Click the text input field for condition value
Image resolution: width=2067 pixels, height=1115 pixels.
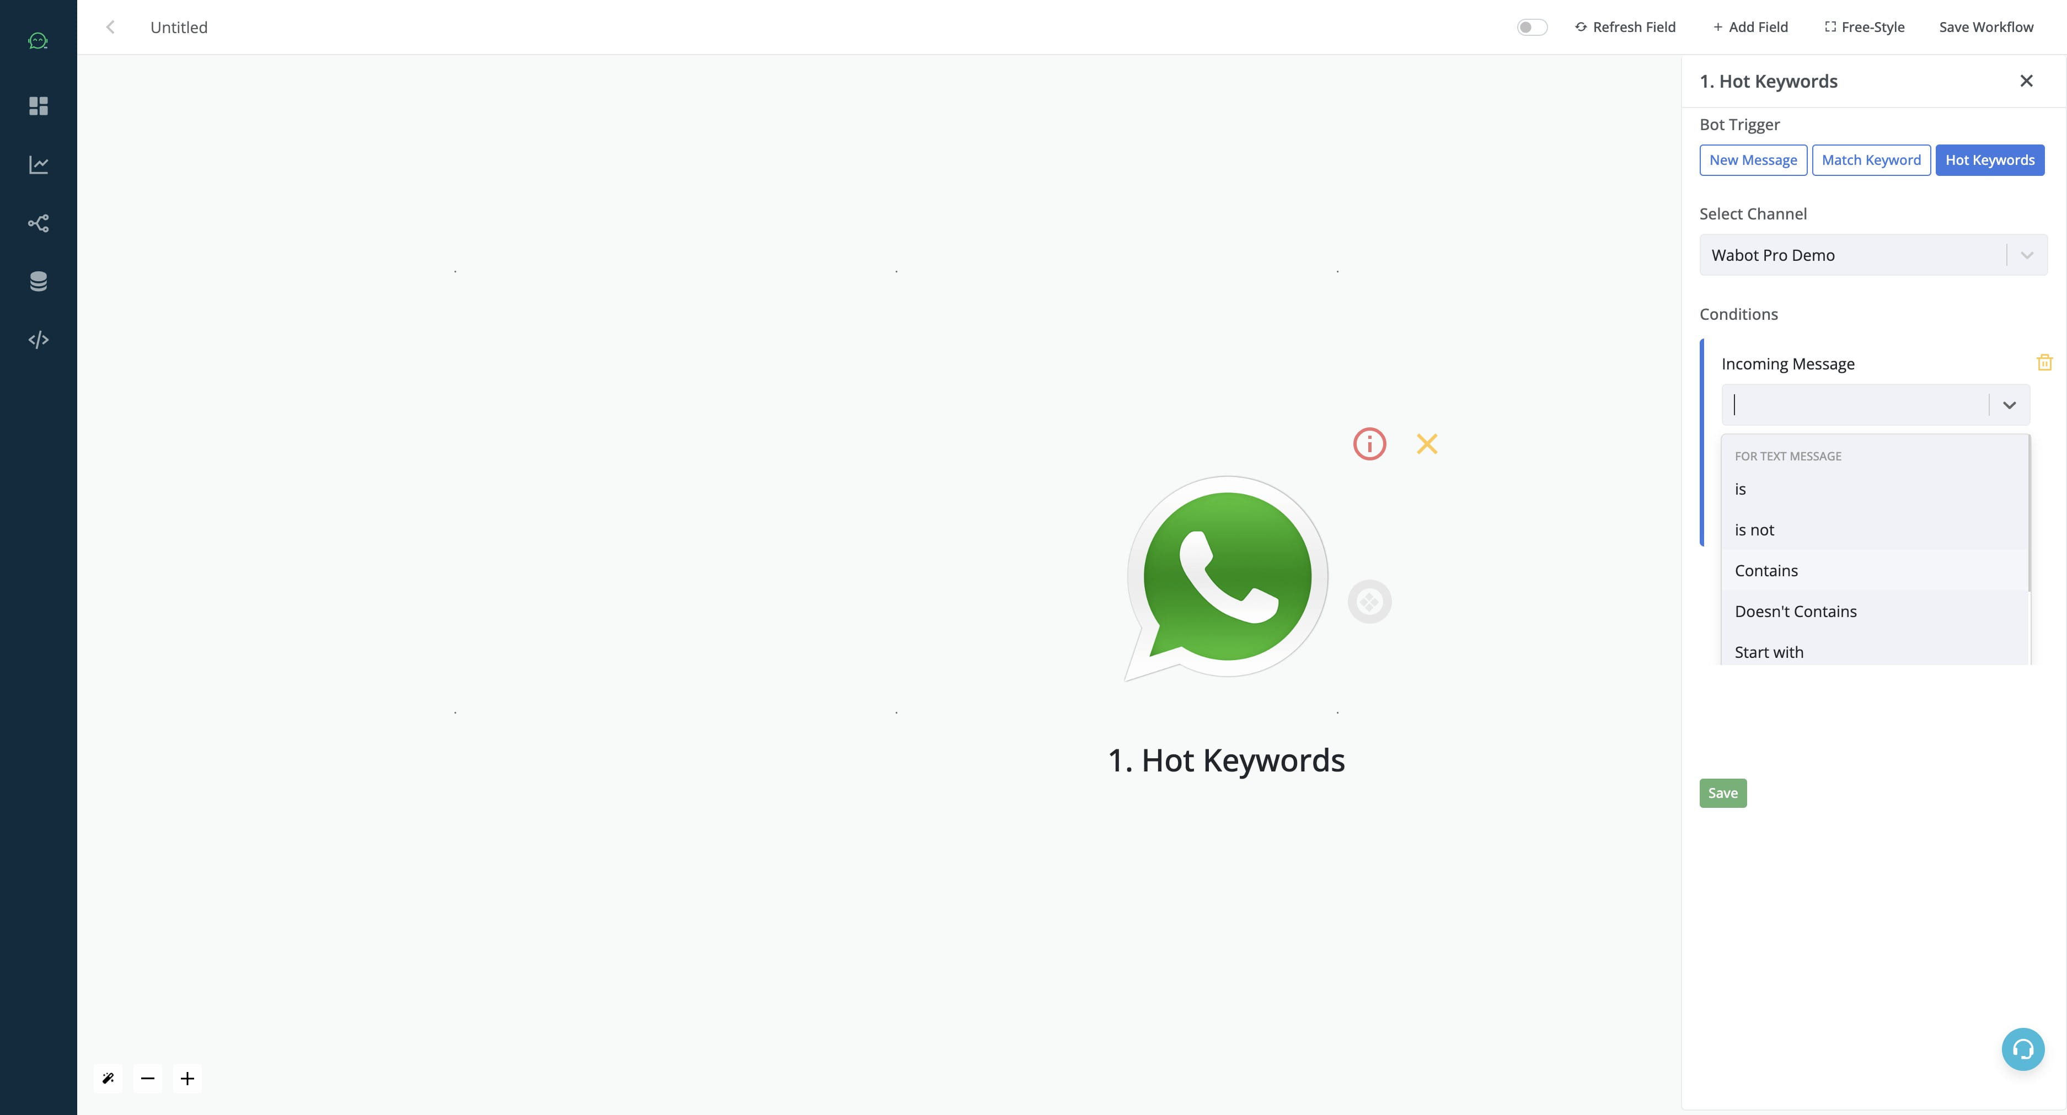point(1856,404)
